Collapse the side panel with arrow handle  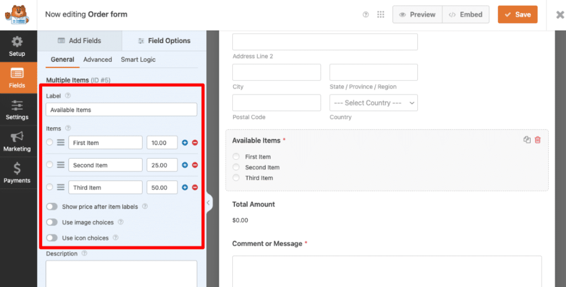click(x=208, y=203)
